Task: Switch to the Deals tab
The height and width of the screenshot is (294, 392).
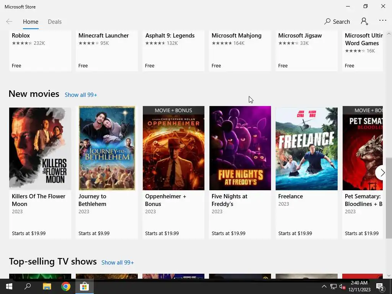Action: (55, 22)
